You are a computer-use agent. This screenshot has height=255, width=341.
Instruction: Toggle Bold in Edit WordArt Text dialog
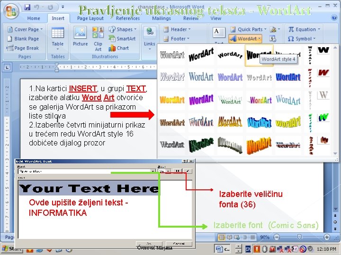pos(178,171)
